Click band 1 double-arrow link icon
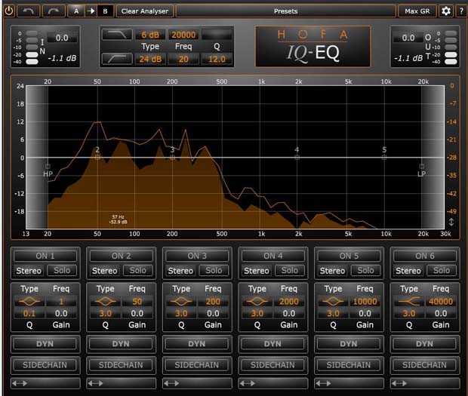 [x=20, y=383]
